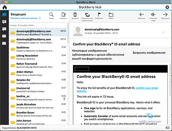The image size is (172, 131).
Task: Open the email from Brandon Bauer
Action: point(38,114)
